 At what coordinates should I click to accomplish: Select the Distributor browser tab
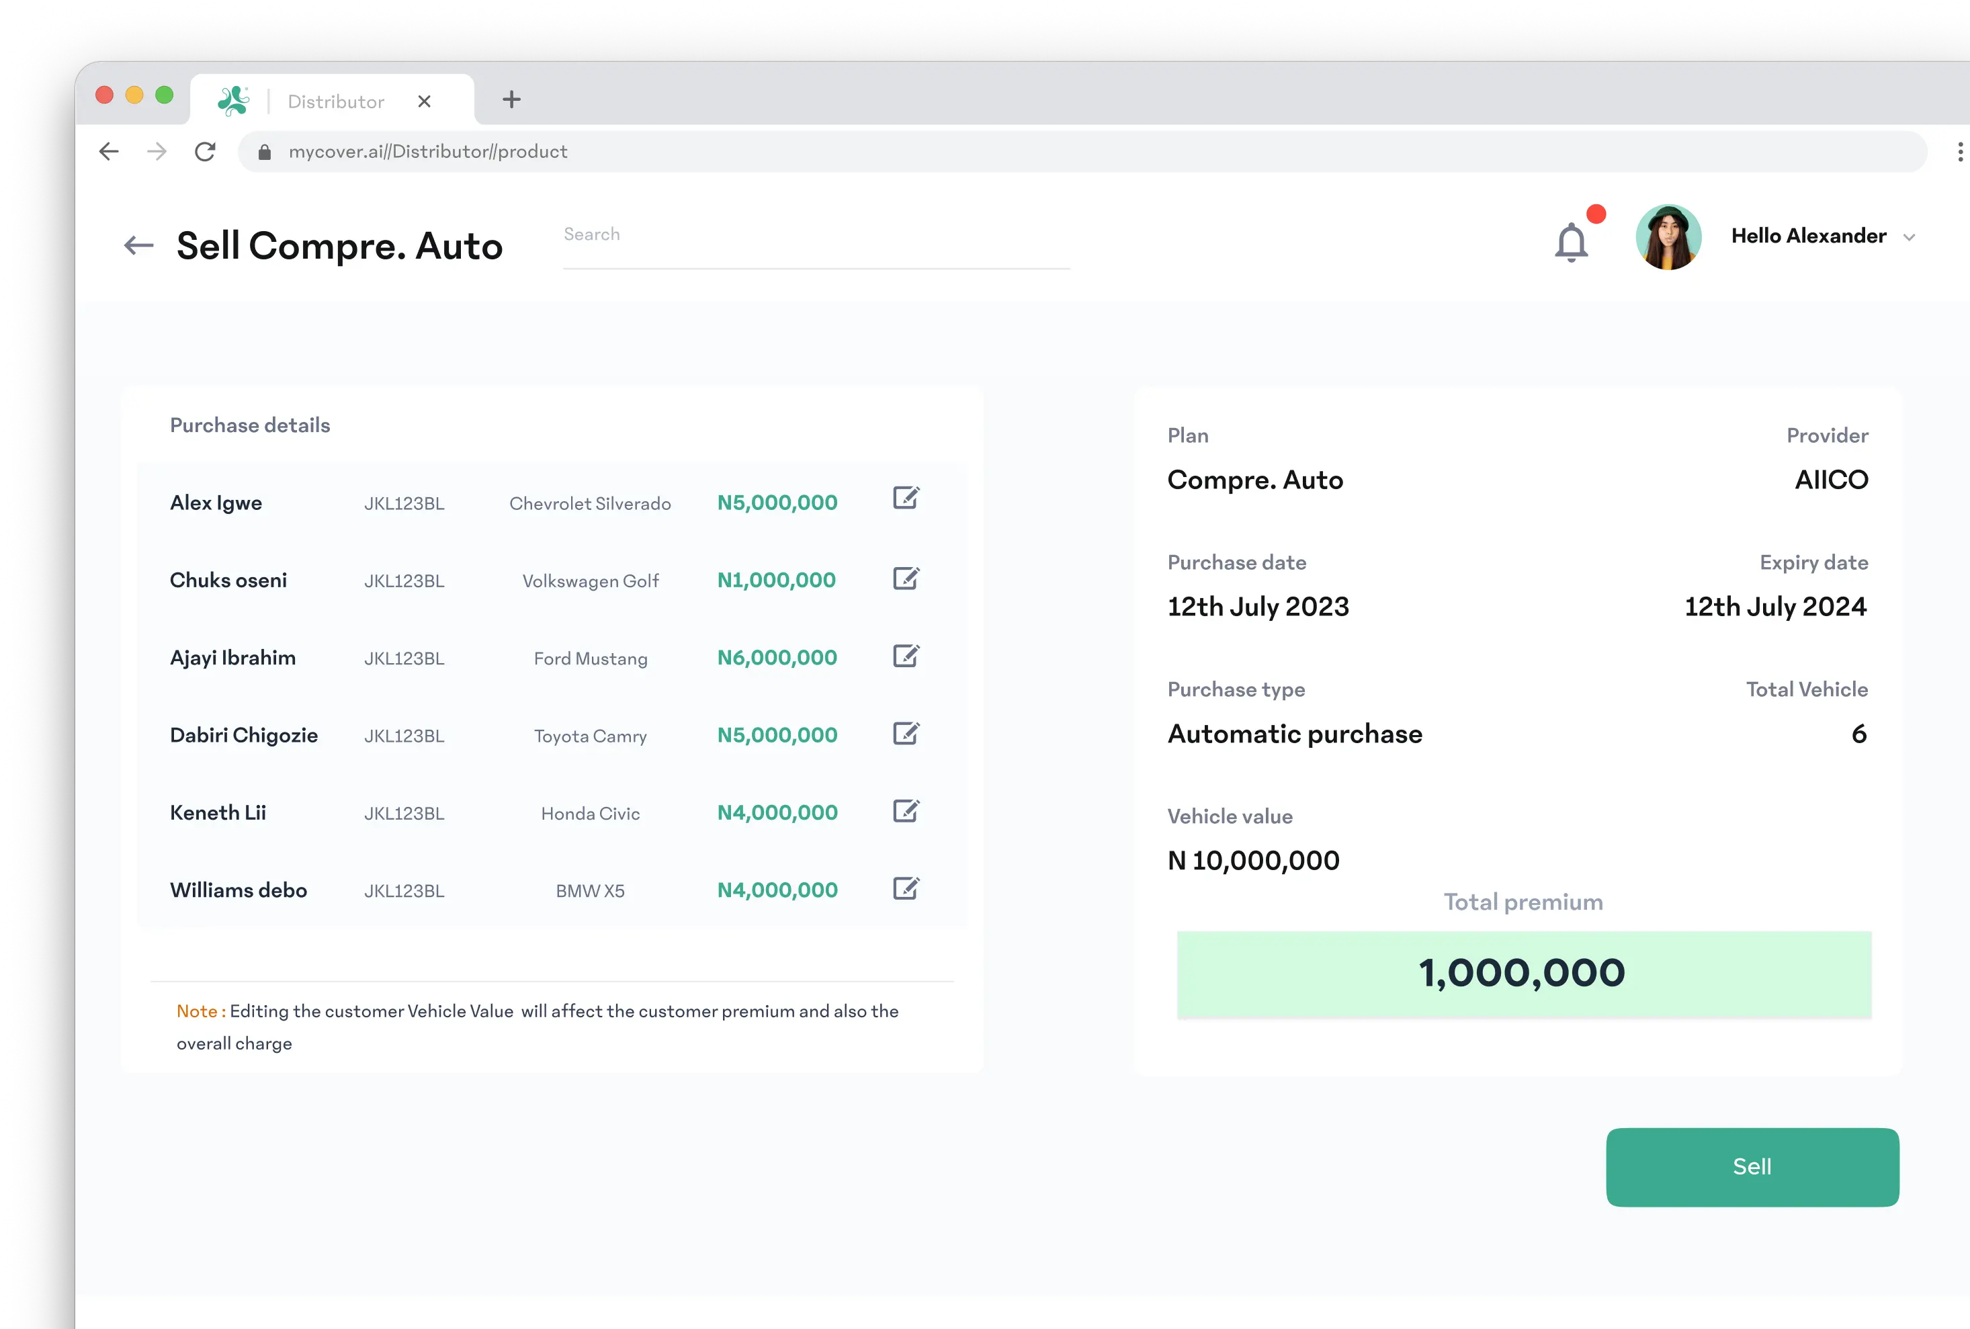(336, 101)
